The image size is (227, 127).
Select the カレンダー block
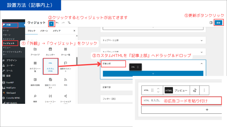pyautogui.click(x=50, y=52)
